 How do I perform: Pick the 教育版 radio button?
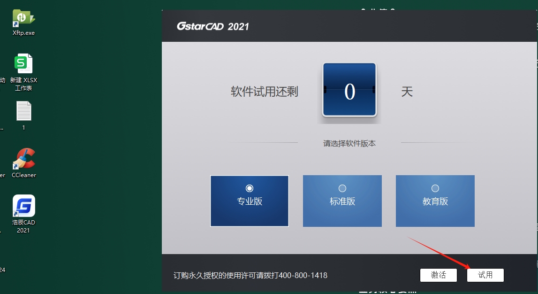coord(435,188)
